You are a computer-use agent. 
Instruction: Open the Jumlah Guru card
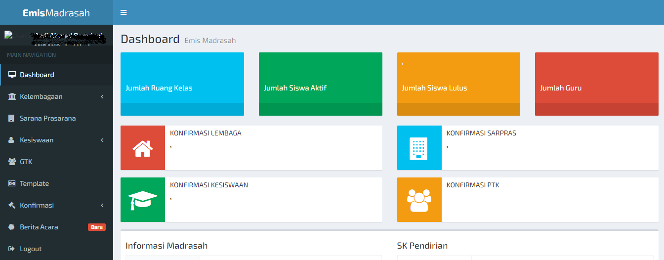(x=597, y=84)
